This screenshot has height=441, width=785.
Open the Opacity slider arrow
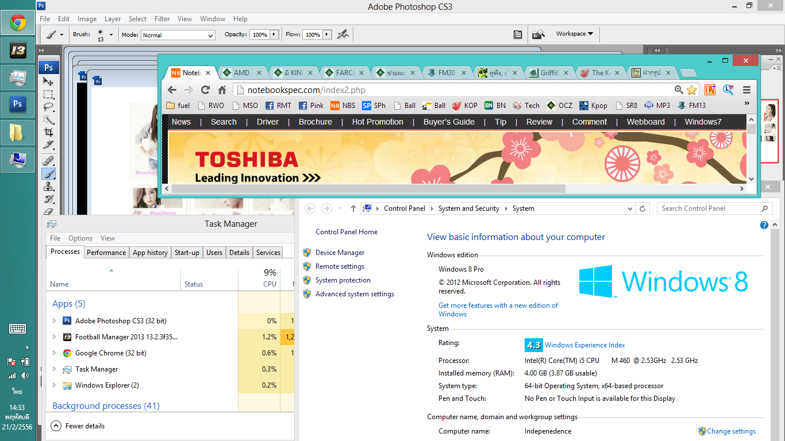pos(274,34)
